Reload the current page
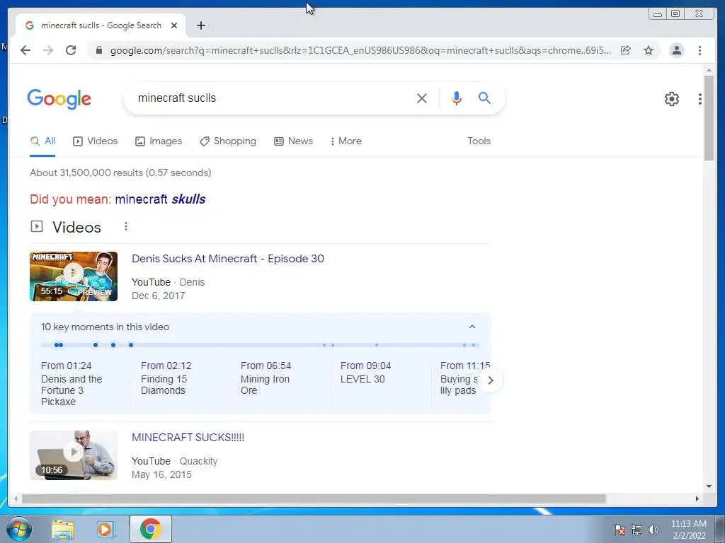Screen dimensions: 725x543 click(x=71, y=50)
